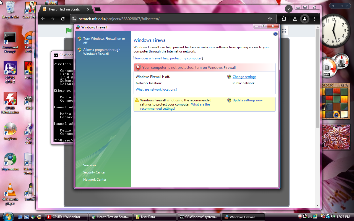
Task: Click the browser address bar URL field
Action: (x=166, y=19)
